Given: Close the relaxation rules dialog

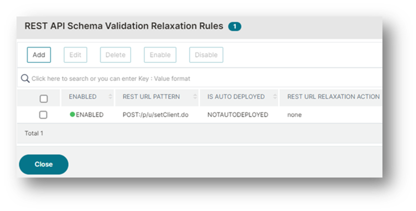Looking at the screenshot, I should (44, 164).
